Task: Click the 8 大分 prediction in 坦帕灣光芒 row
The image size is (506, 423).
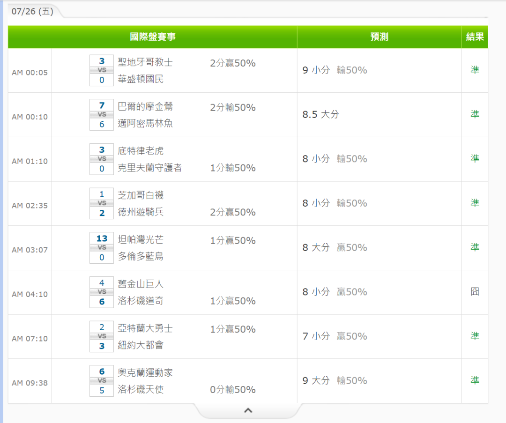Action: pyautogui.click(x=316, y=247)
